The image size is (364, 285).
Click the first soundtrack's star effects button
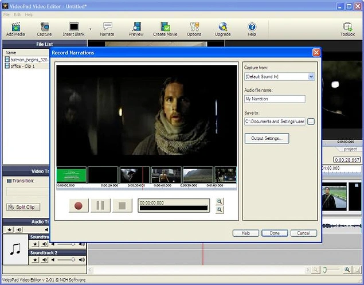click(x=35, y=244)
